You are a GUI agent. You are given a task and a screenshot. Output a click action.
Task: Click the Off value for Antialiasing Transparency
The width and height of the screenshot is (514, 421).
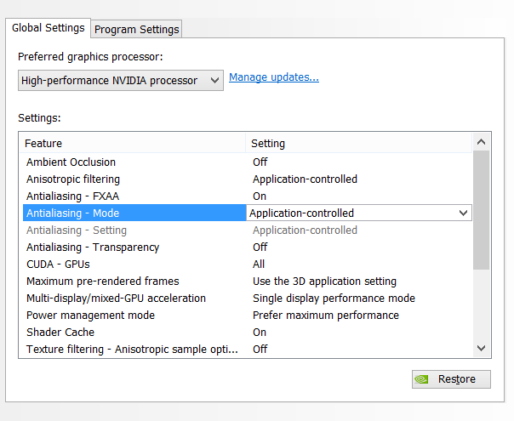click(260, 247)
